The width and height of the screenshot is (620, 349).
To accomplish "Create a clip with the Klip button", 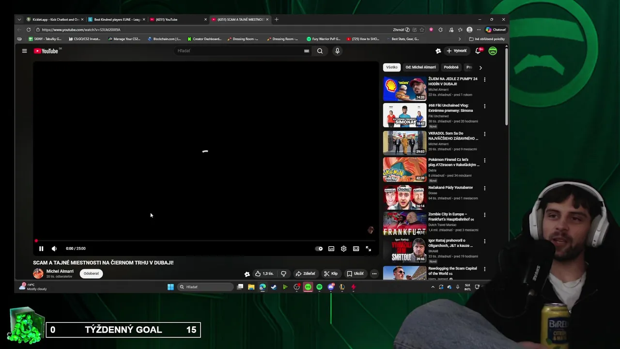I will [x=331, y=273].
